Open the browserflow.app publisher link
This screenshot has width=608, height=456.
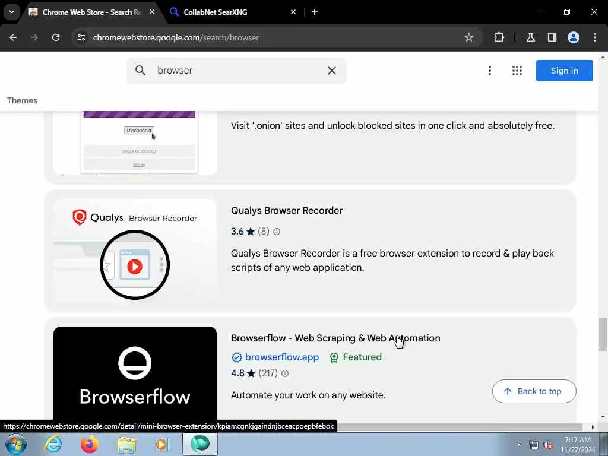coord(281,357)
